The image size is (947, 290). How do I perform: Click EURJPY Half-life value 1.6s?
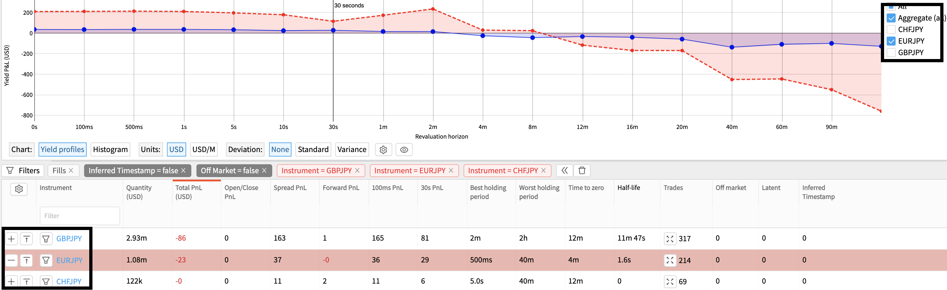pyautogui.click(x=624, y=260)
